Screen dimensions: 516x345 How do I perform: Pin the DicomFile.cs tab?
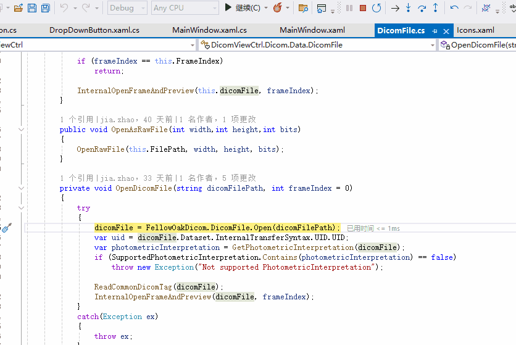click(435, 31)
